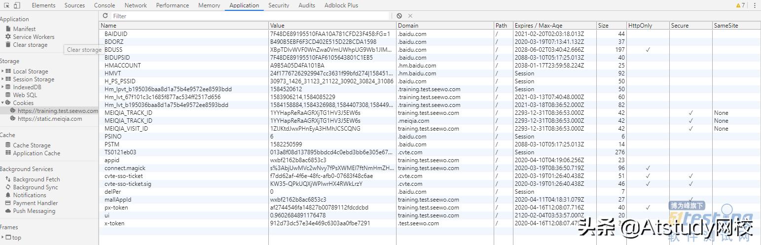Viewport: 761px width, 245px height.
Task: Open Background Sync service
Action: coord(36,187)
